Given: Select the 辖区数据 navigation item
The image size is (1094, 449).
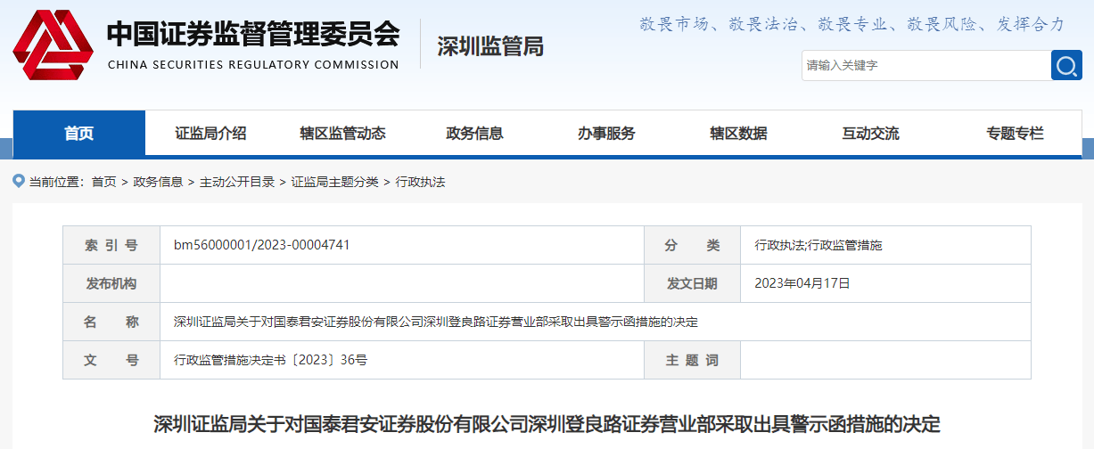Looking at the screenshot, I should tap(738, 134).
